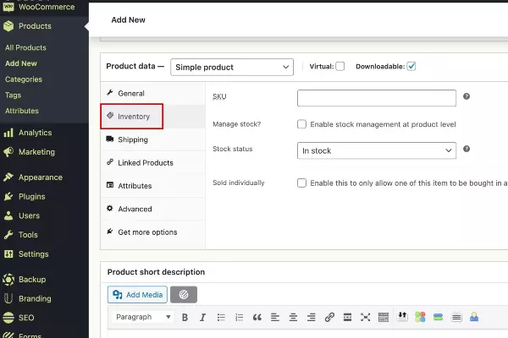Insert a blockquote using quote icon
Screen dimensions: 508x338
(x=257, y=318)
